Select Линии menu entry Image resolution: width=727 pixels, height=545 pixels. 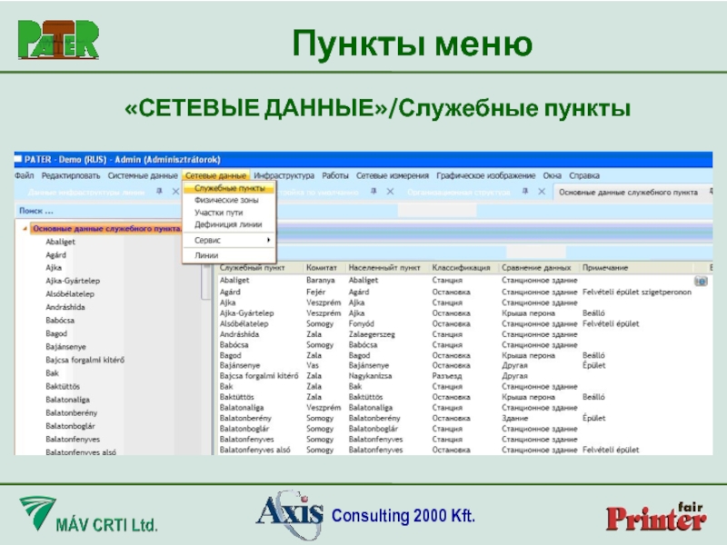coord(206,255)
